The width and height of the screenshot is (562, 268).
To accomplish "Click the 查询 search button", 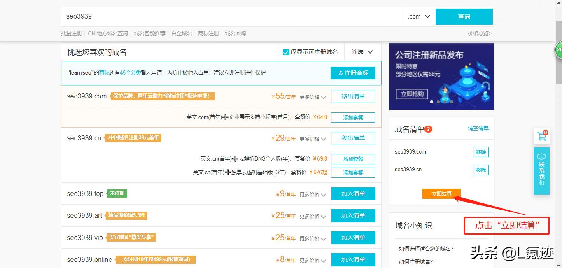I will [464, 16].
